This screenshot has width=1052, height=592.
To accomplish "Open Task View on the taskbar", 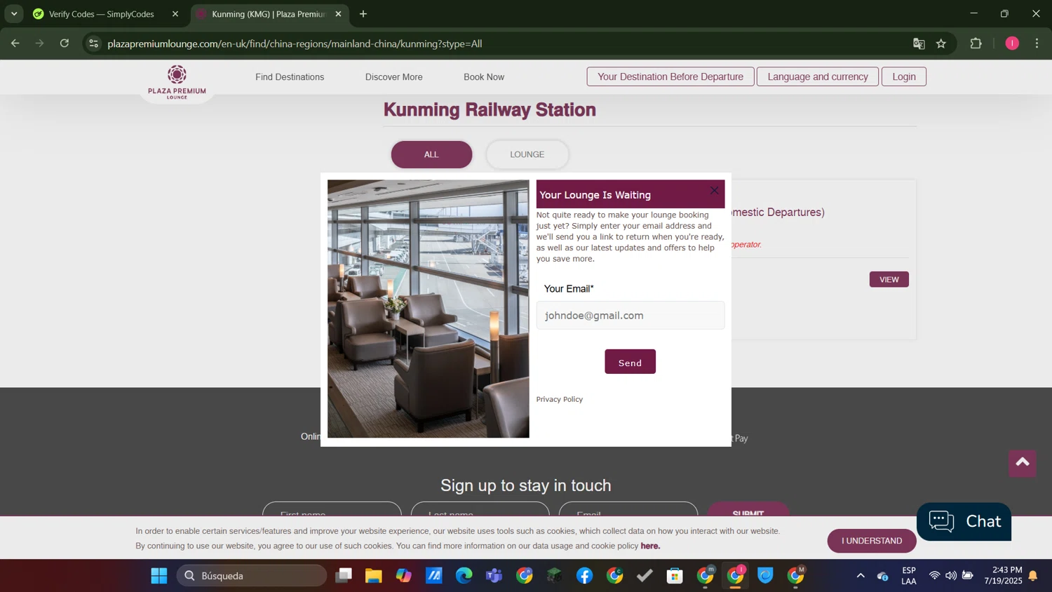I will click(343, 576).
